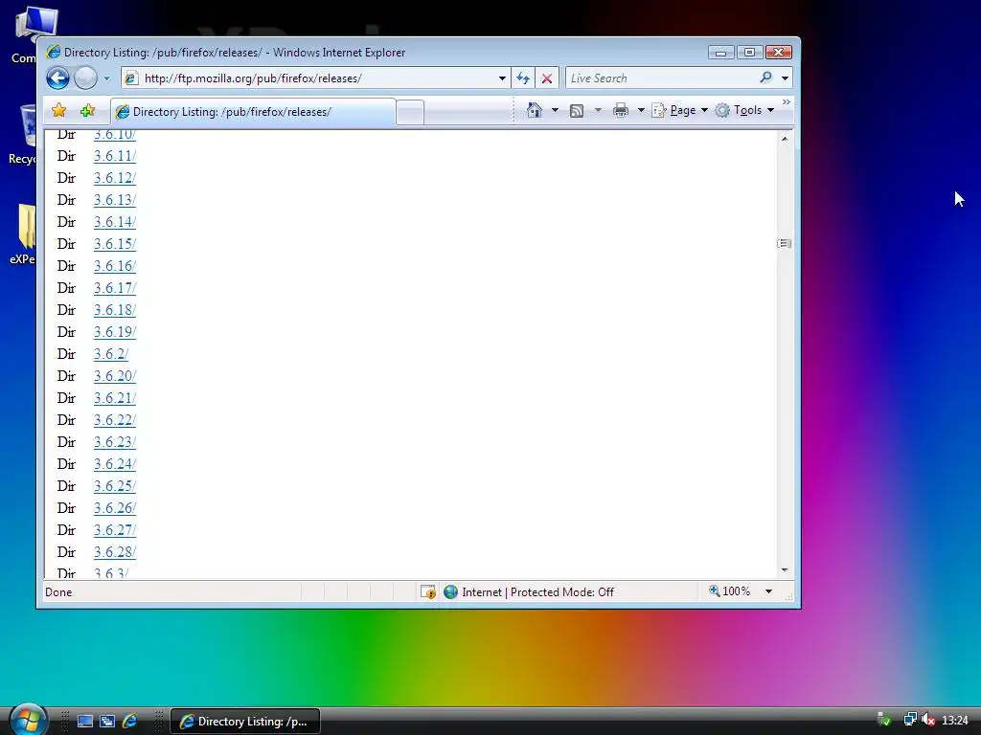Open the 3.6.27/ directory link
981x735 pixels.
[x=115, y=530]
